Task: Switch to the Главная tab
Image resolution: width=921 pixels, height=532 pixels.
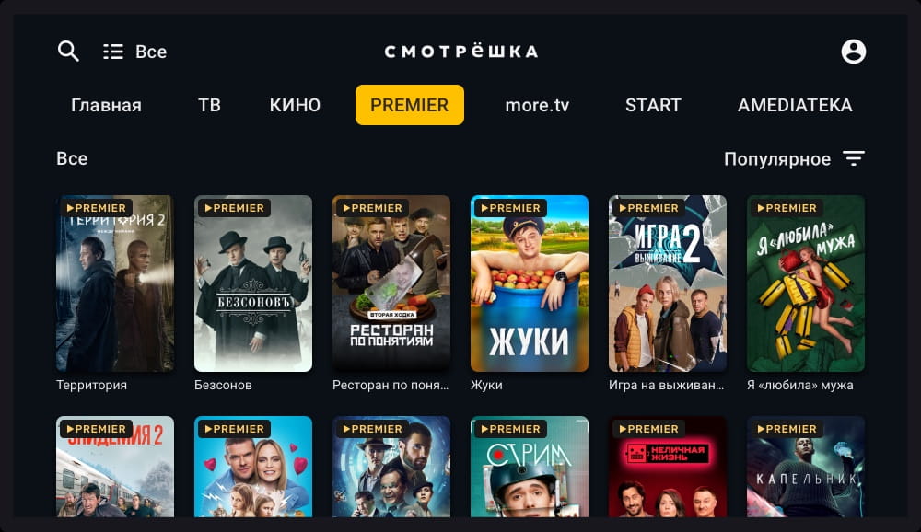Action: coord(106,105)
